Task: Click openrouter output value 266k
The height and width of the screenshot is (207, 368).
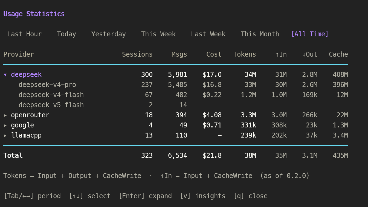Action: (310, 115)
